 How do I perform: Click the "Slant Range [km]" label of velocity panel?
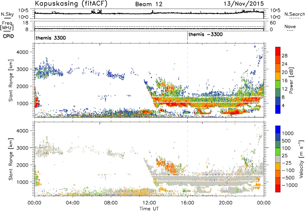11,159
